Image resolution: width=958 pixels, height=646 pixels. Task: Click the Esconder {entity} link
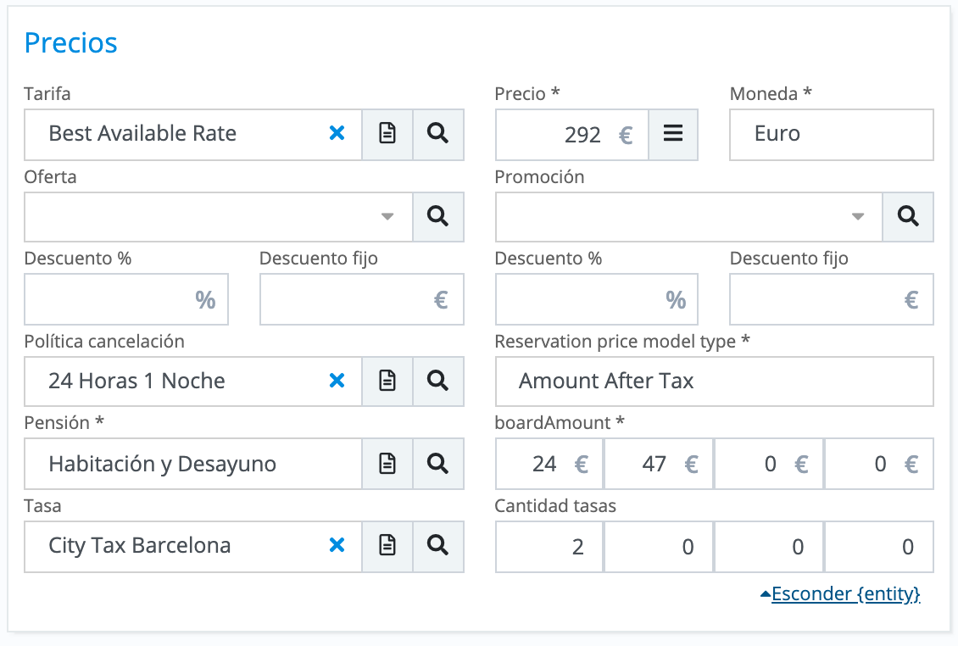click(844, 594)
